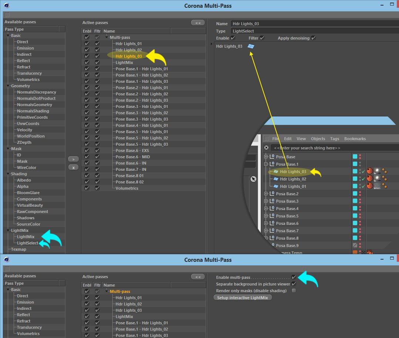The width and height of the screenshot is (399, 338).
Task: Toggle the Enbl checkbox for Pose Base.6 - EXS
Action: point(87,150)
